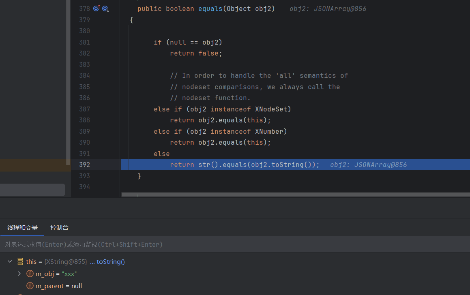Collapse the 'this' variable tree node

[x=10, y=262]
